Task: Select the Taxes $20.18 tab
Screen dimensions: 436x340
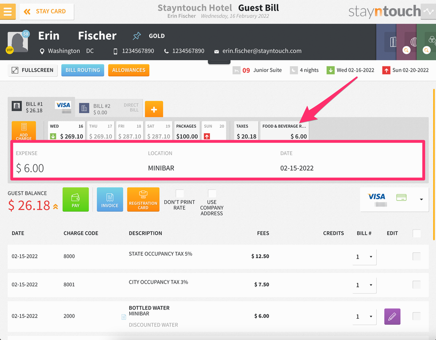Action: (x=246, y=131)
